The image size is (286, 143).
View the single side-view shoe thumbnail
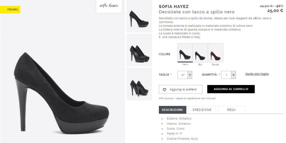click(x=139, y=16)
